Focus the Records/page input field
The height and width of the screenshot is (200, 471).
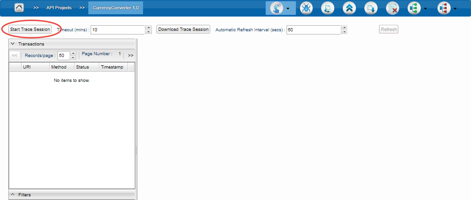63,56
